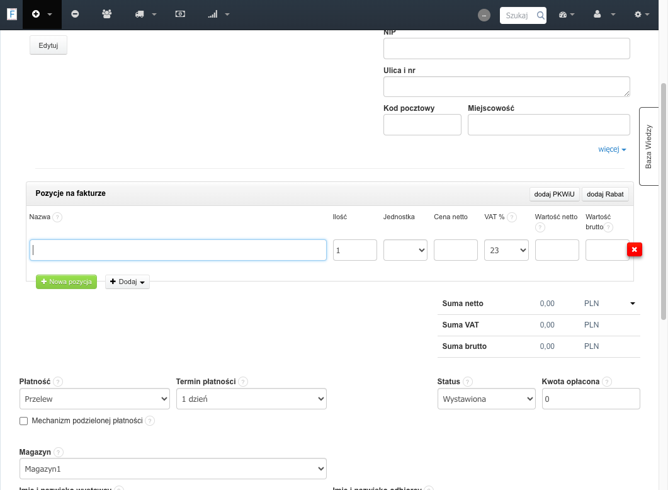Viewport: 668px width, 490px height.
Task: Click the dodaj Rabat button
Action: coord(605,194)
